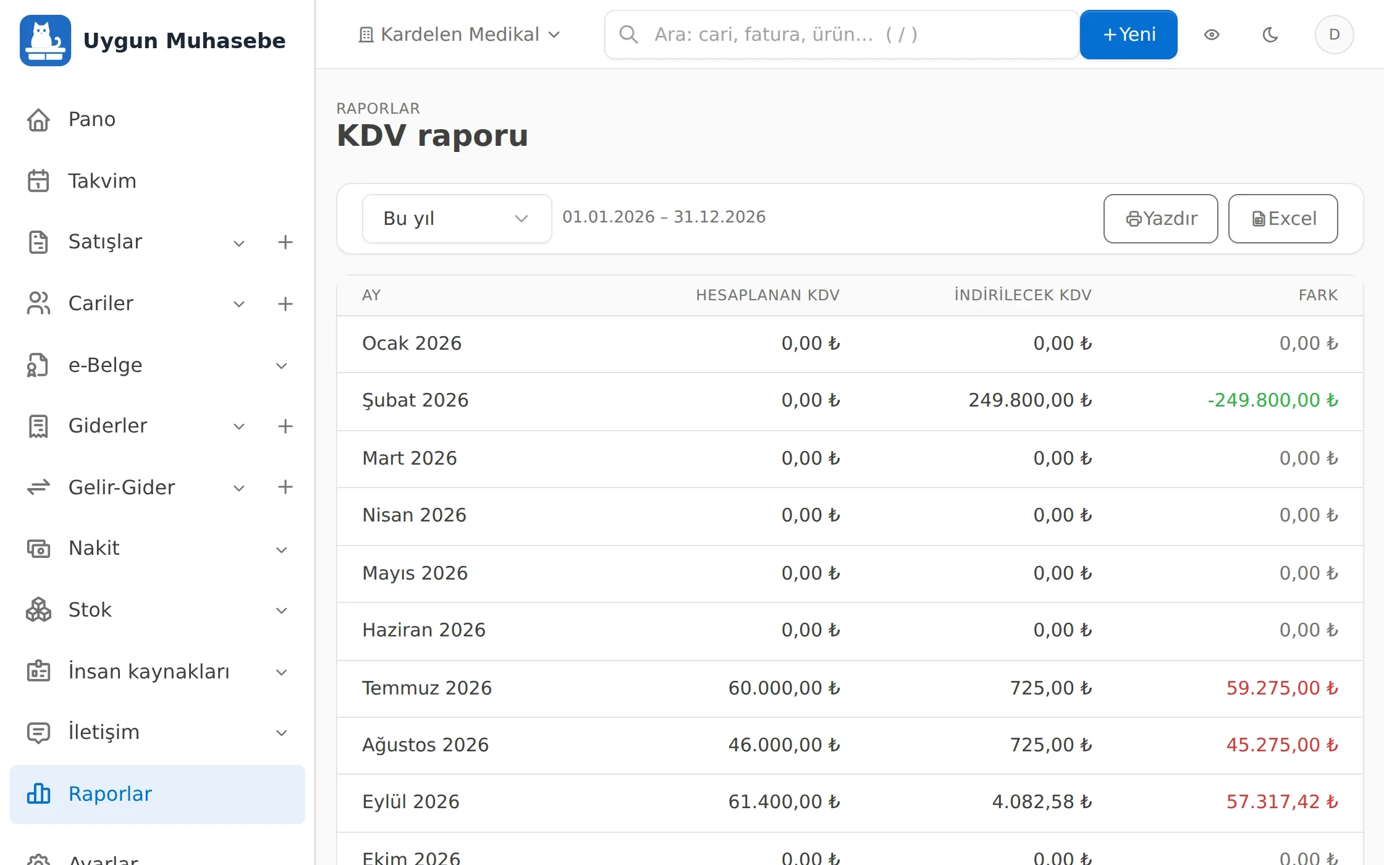1384x865 pixels.
Task: Click Uygun Muhasebe brand title
Action: tap(184, 41)
